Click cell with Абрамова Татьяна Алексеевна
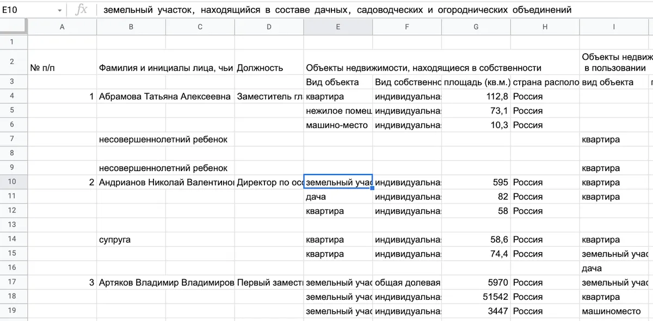This screenshot has width=653, height=321. click(165, 97)
